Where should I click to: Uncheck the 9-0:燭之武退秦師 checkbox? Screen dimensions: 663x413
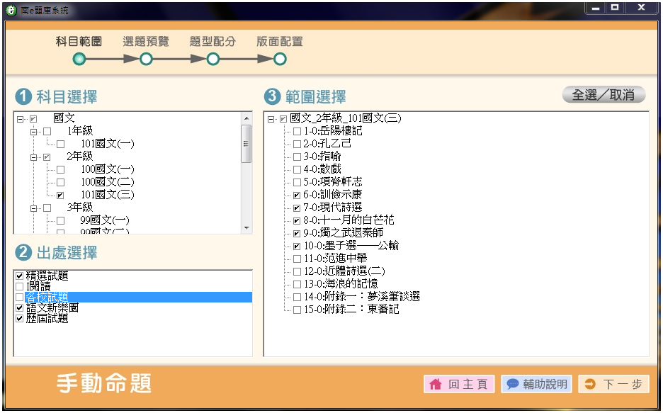[x=297, y=233]
